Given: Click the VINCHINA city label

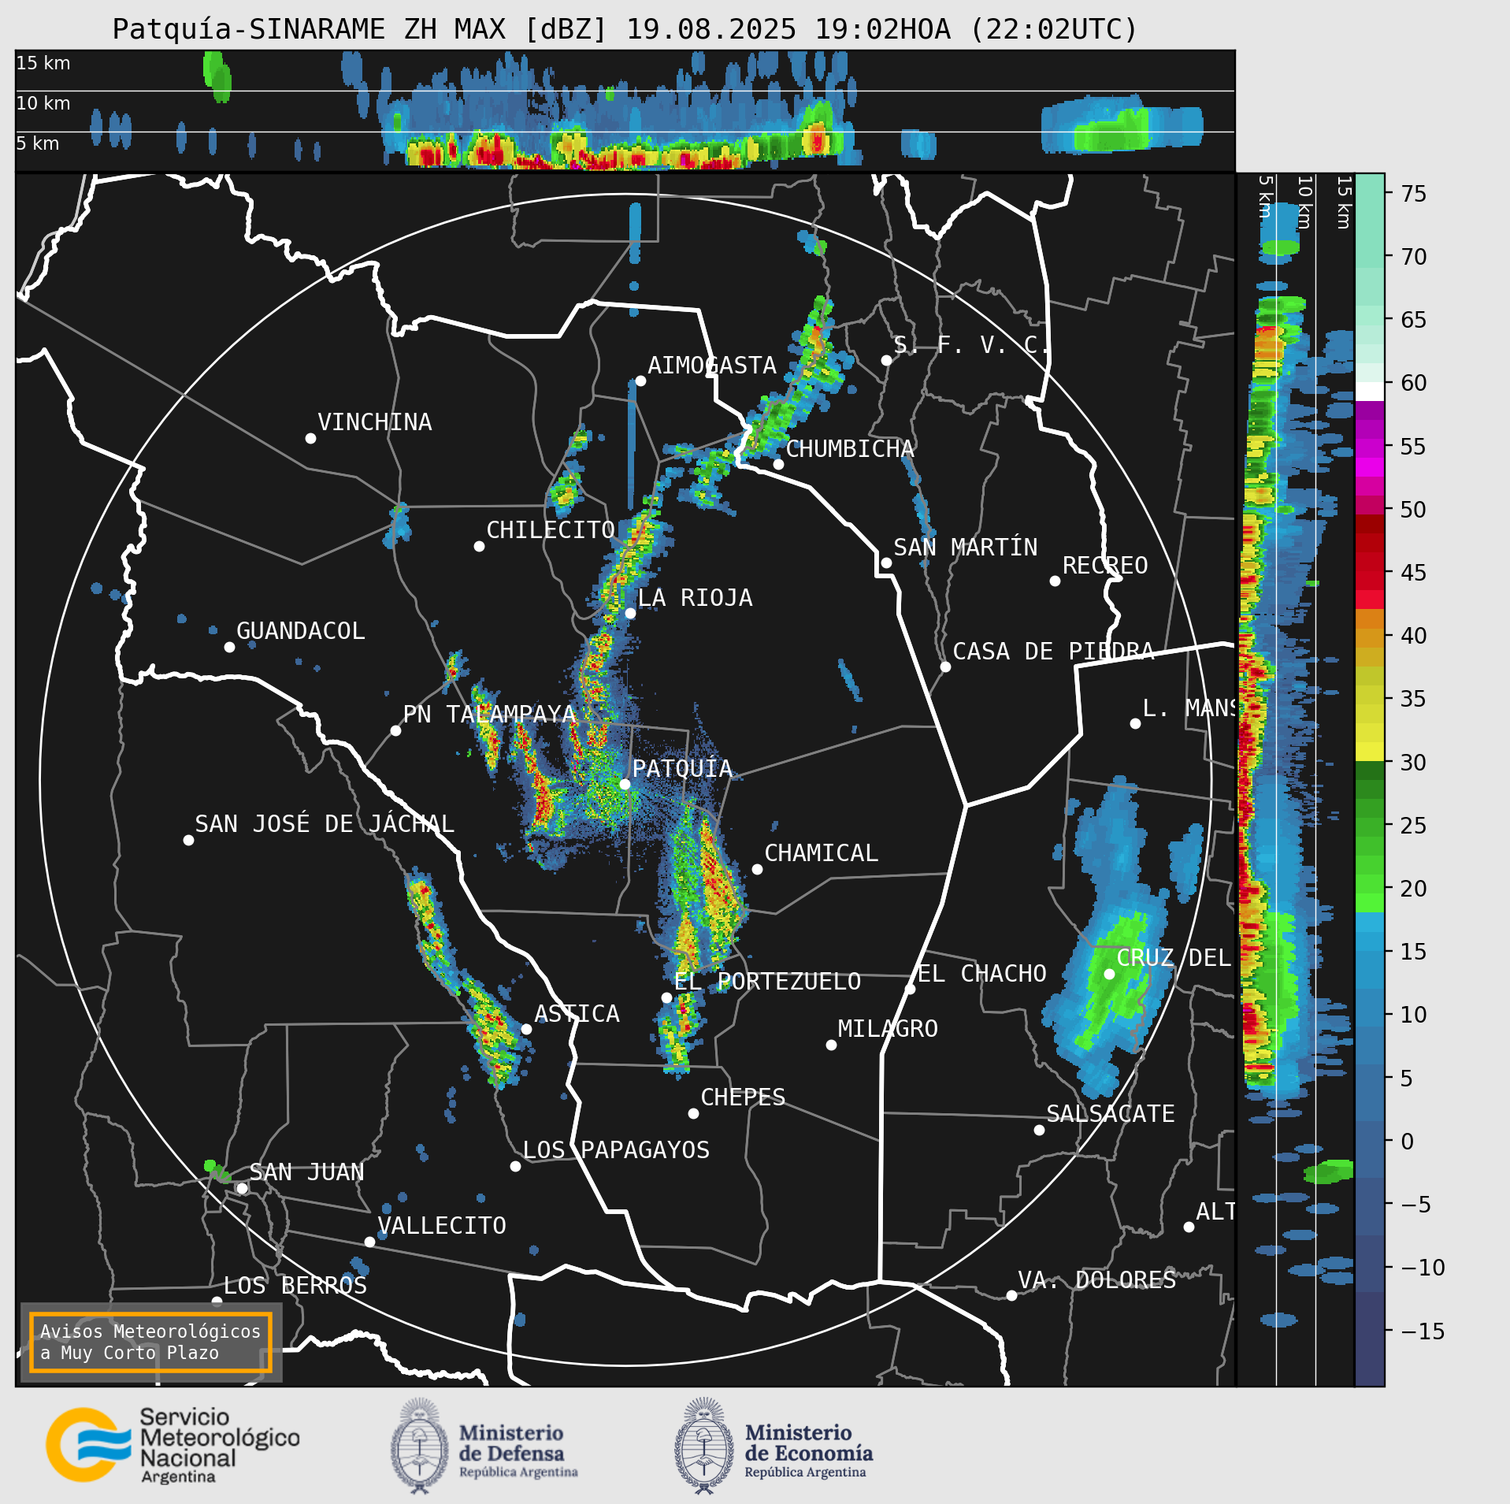Looking at the screenshot, I should tap(374, 421).
